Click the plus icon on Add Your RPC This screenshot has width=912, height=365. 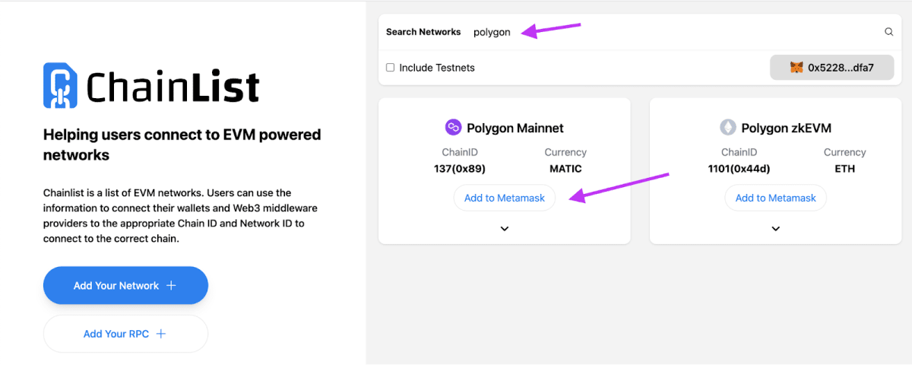coord(161,334)
